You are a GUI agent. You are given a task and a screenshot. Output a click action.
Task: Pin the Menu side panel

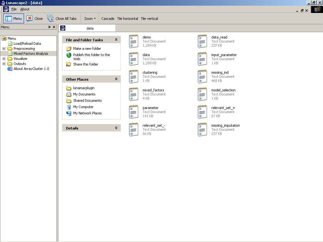click(x=49, y=27)
